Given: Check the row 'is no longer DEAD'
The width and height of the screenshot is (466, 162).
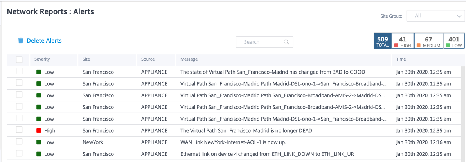Looking at the screenshot, I should point(19,130).
